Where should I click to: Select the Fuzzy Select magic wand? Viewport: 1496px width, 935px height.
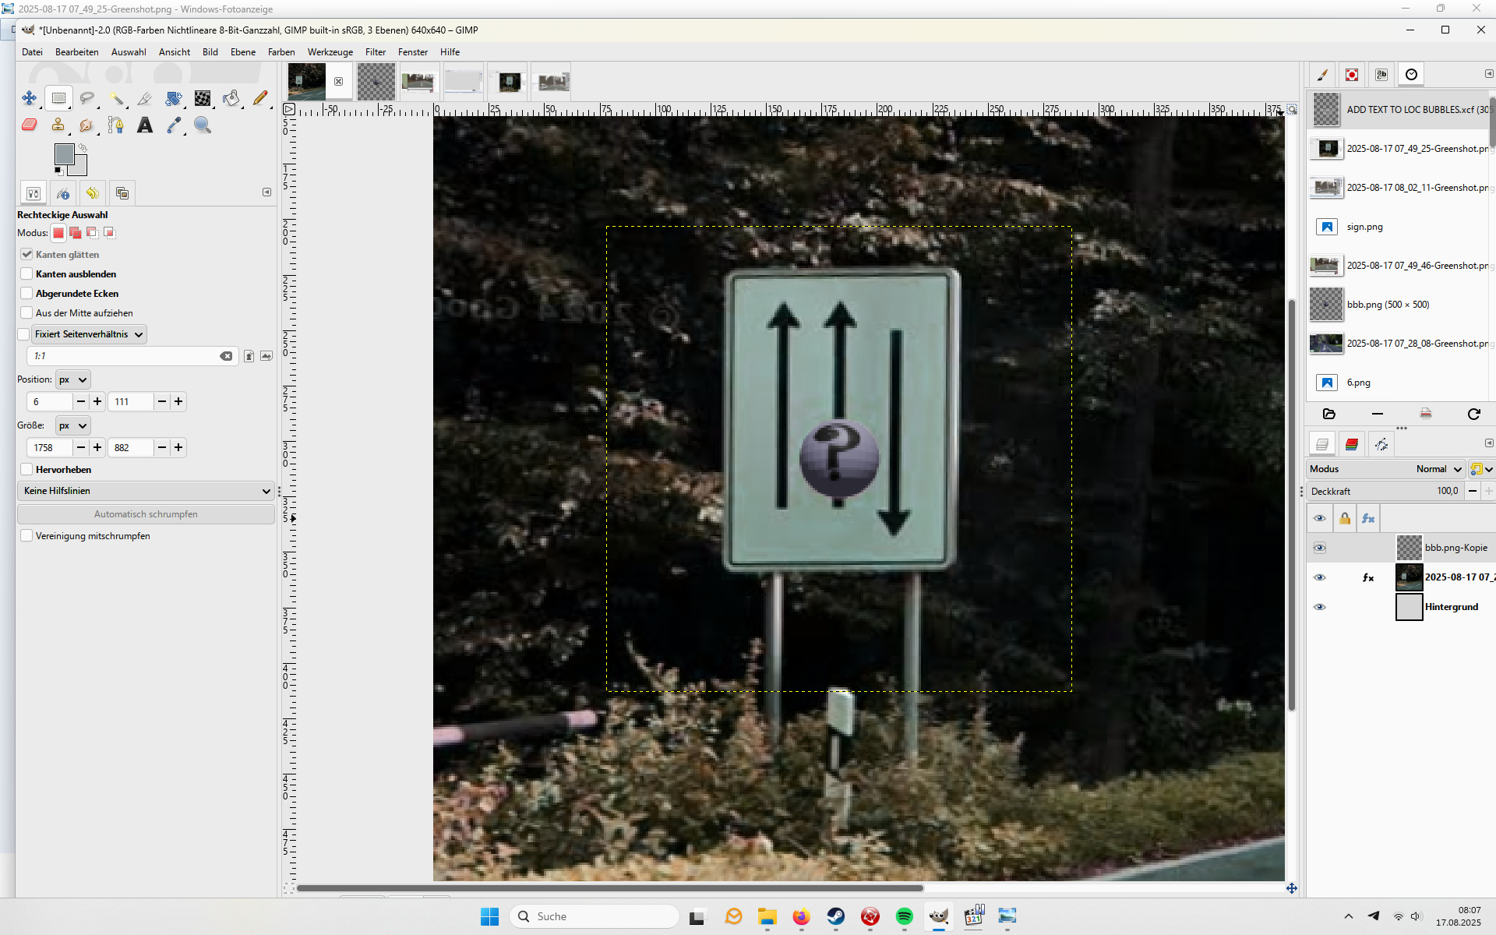pos(116,98)
